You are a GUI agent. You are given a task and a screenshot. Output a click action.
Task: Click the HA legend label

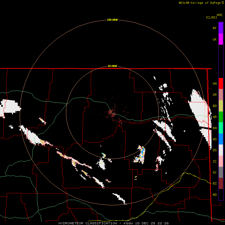[214, 84]
